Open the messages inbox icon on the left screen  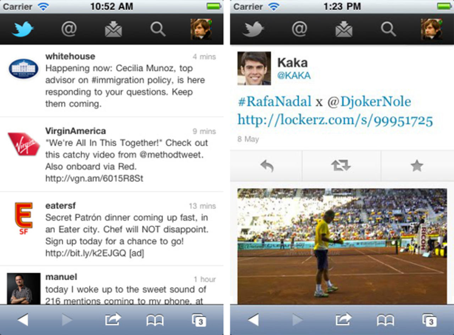point(113,29)
